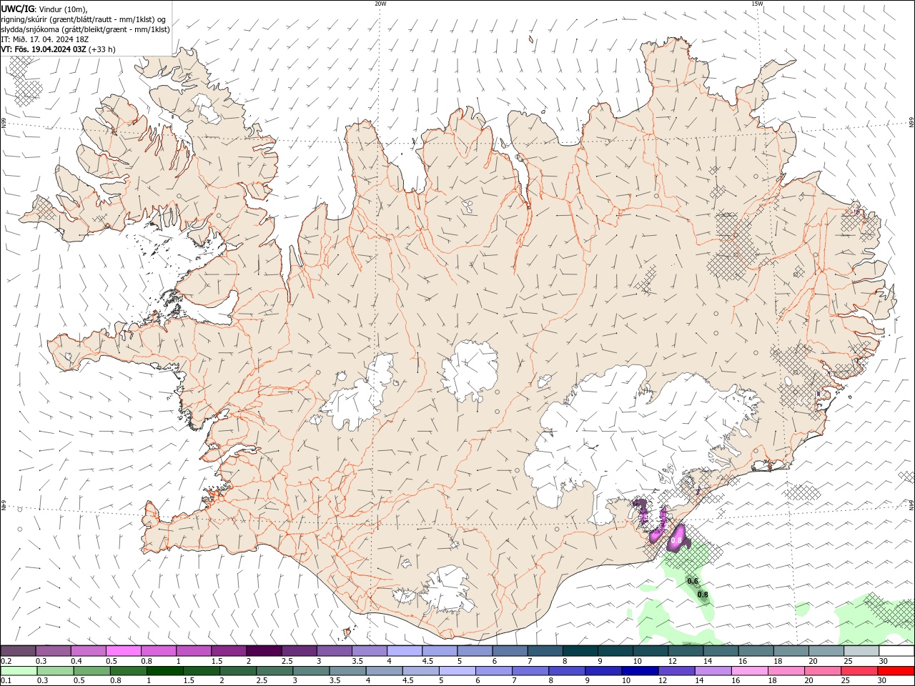The height and width of the screenshot is (686, 915).
Task: Click the '(+33 h)' forecast offset text
Action: click(x=102, y=49)
